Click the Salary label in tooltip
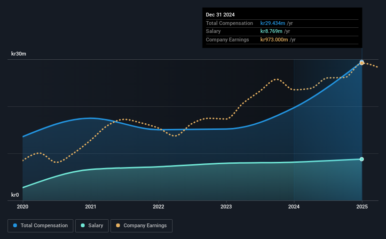The width and height of the screenshot is (386, 239). click(213, 32)
